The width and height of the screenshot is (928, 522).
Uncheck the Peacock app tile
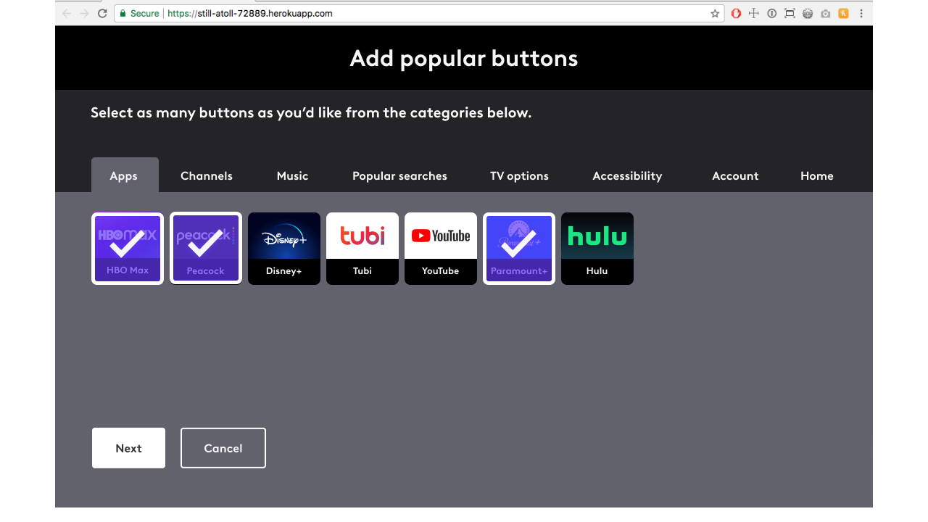click(x=206, y=249)
